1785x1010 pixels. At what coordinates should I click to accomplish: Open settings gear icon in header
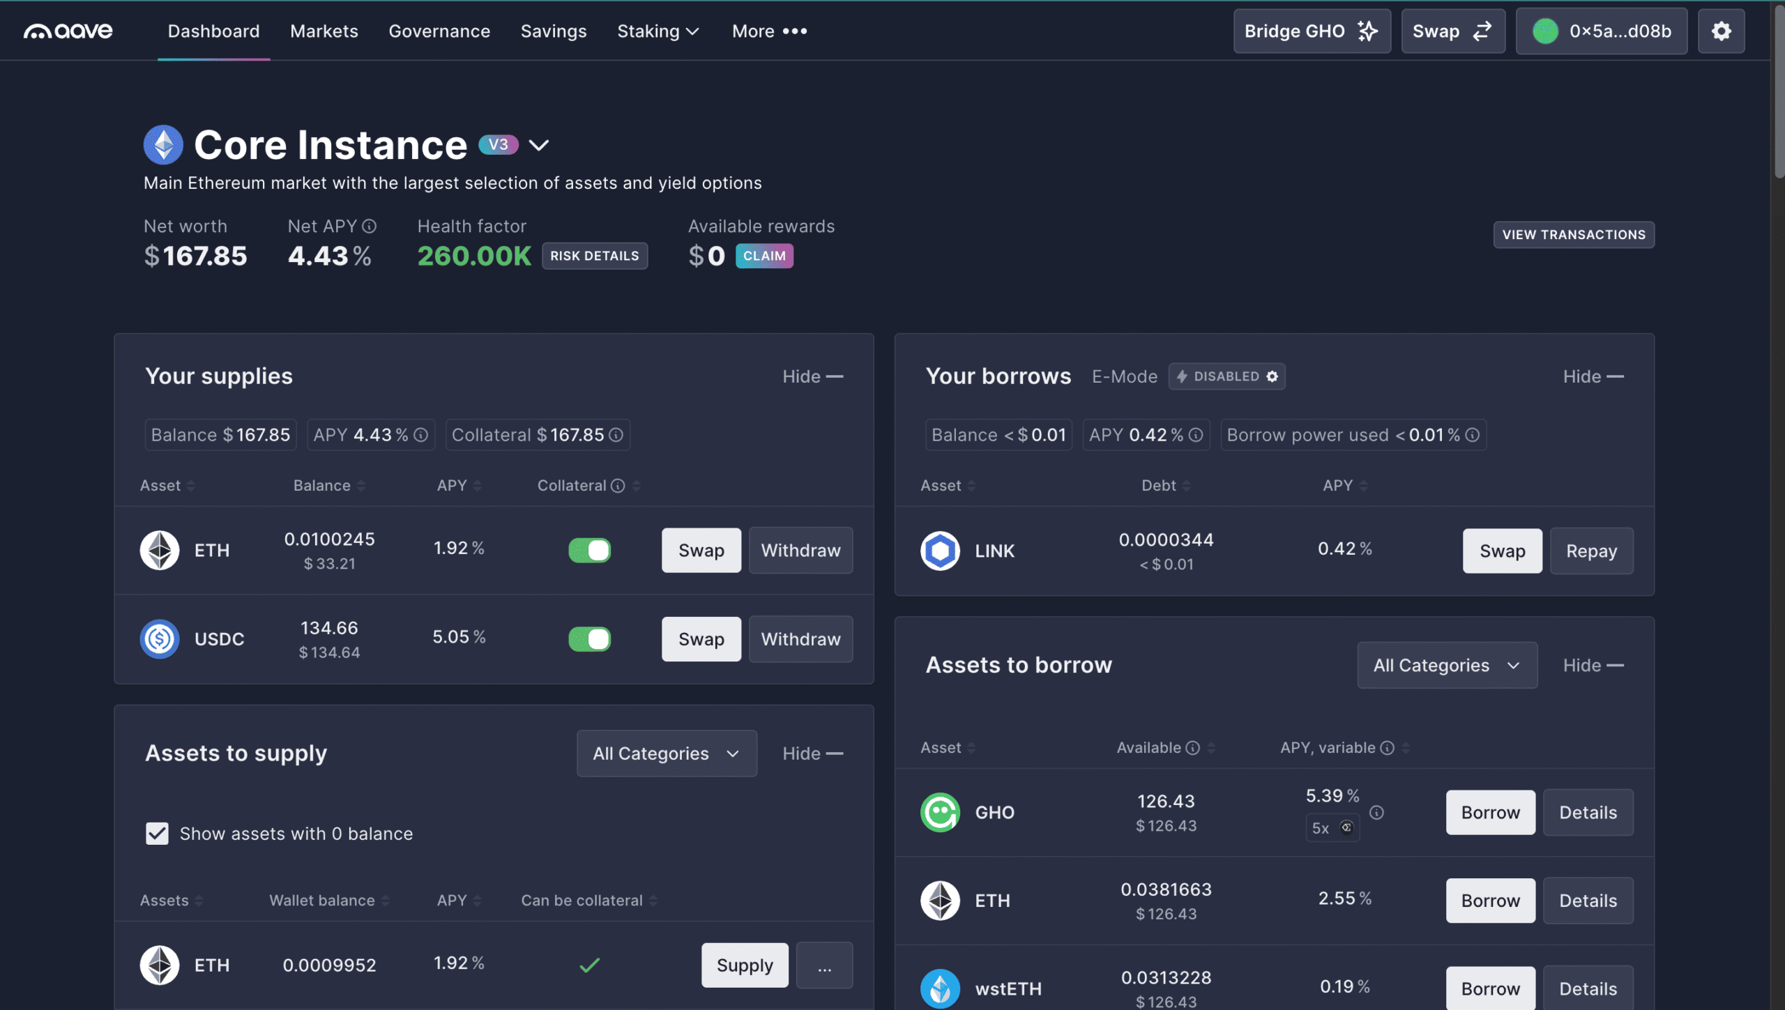point(1720,31)
